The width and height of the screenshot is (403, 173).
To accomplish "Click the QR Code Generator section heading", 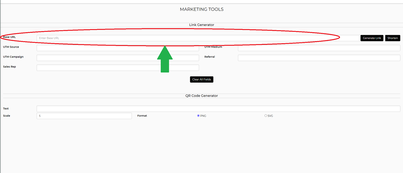I will [x=202, y=96].
